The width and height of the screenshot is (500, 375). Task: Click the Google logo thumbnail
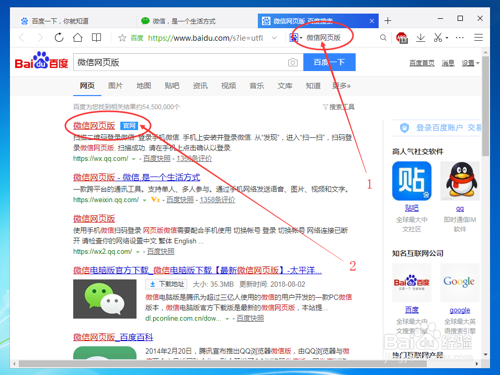460,283
